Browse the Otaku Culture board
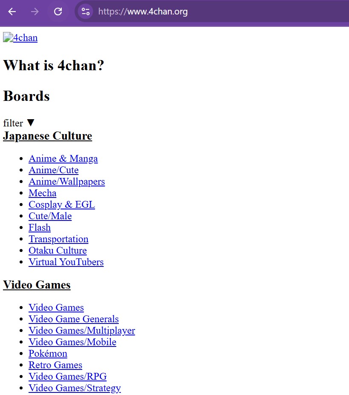The width and height of the screenshot is (349, 395). coord(58,251)
